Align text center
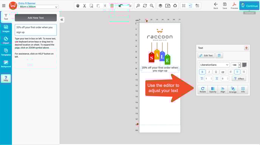The width and height of the screenshot is (260, 145). coord(237,72)
